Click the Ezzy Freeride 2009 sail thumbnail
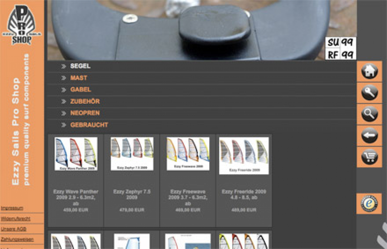The width and height of the screenshot is (387, 249). tap(244, 156)
